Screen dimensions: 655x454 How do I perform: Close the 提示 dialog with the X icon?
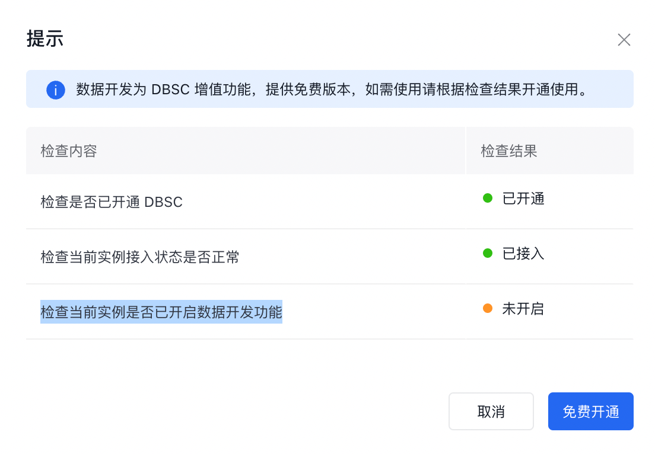pyautogui.click(x=624, y=40)
